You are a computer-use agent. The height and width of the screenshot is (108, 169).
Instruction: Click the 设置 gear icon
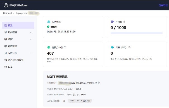6,67
